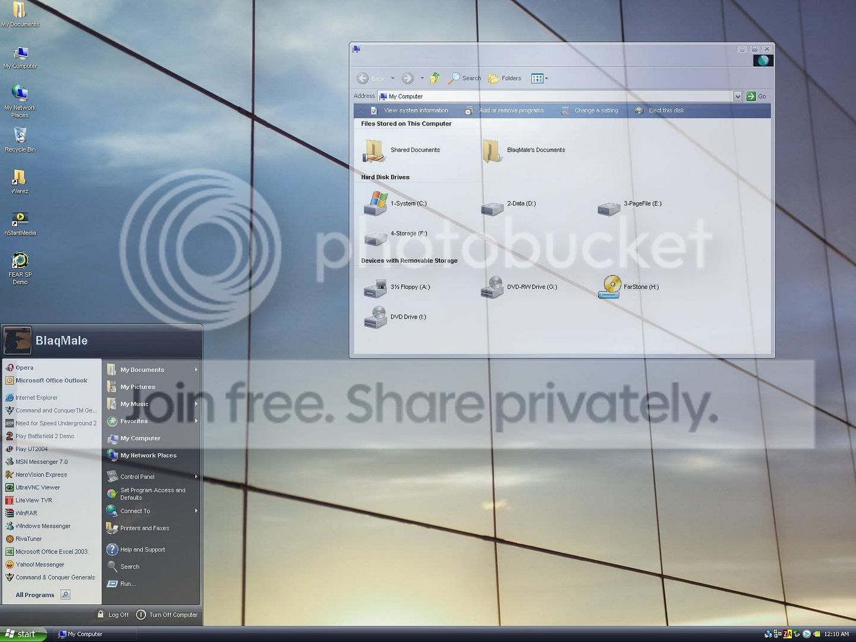Select My Computer taskbar button
The image size is (856, 642).
95,634
